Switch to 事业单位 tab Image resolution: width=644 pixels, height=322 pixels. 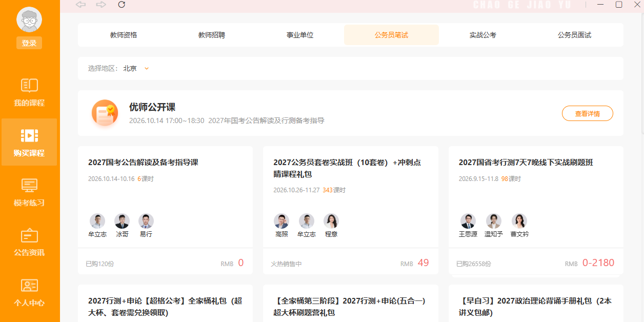click(300, 35)
